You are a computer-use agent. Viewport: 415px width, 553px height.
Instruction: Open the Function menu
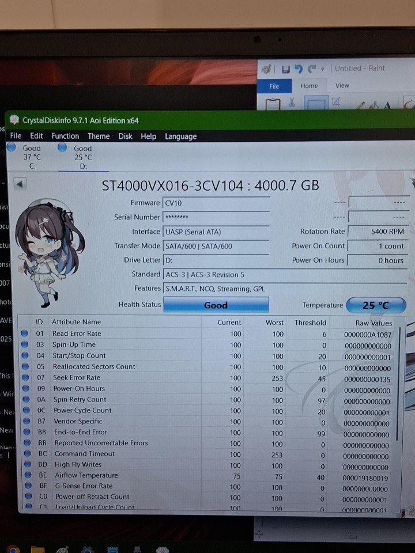click(65, 136)
